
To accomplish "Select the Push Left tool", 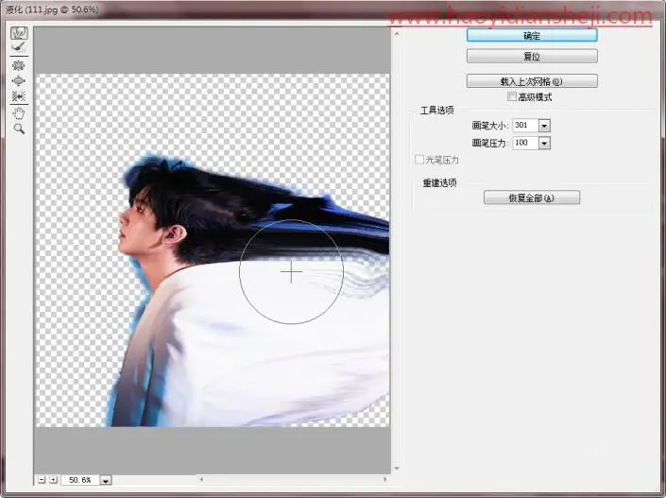I will pyautogui.click(x=19, y=96).
